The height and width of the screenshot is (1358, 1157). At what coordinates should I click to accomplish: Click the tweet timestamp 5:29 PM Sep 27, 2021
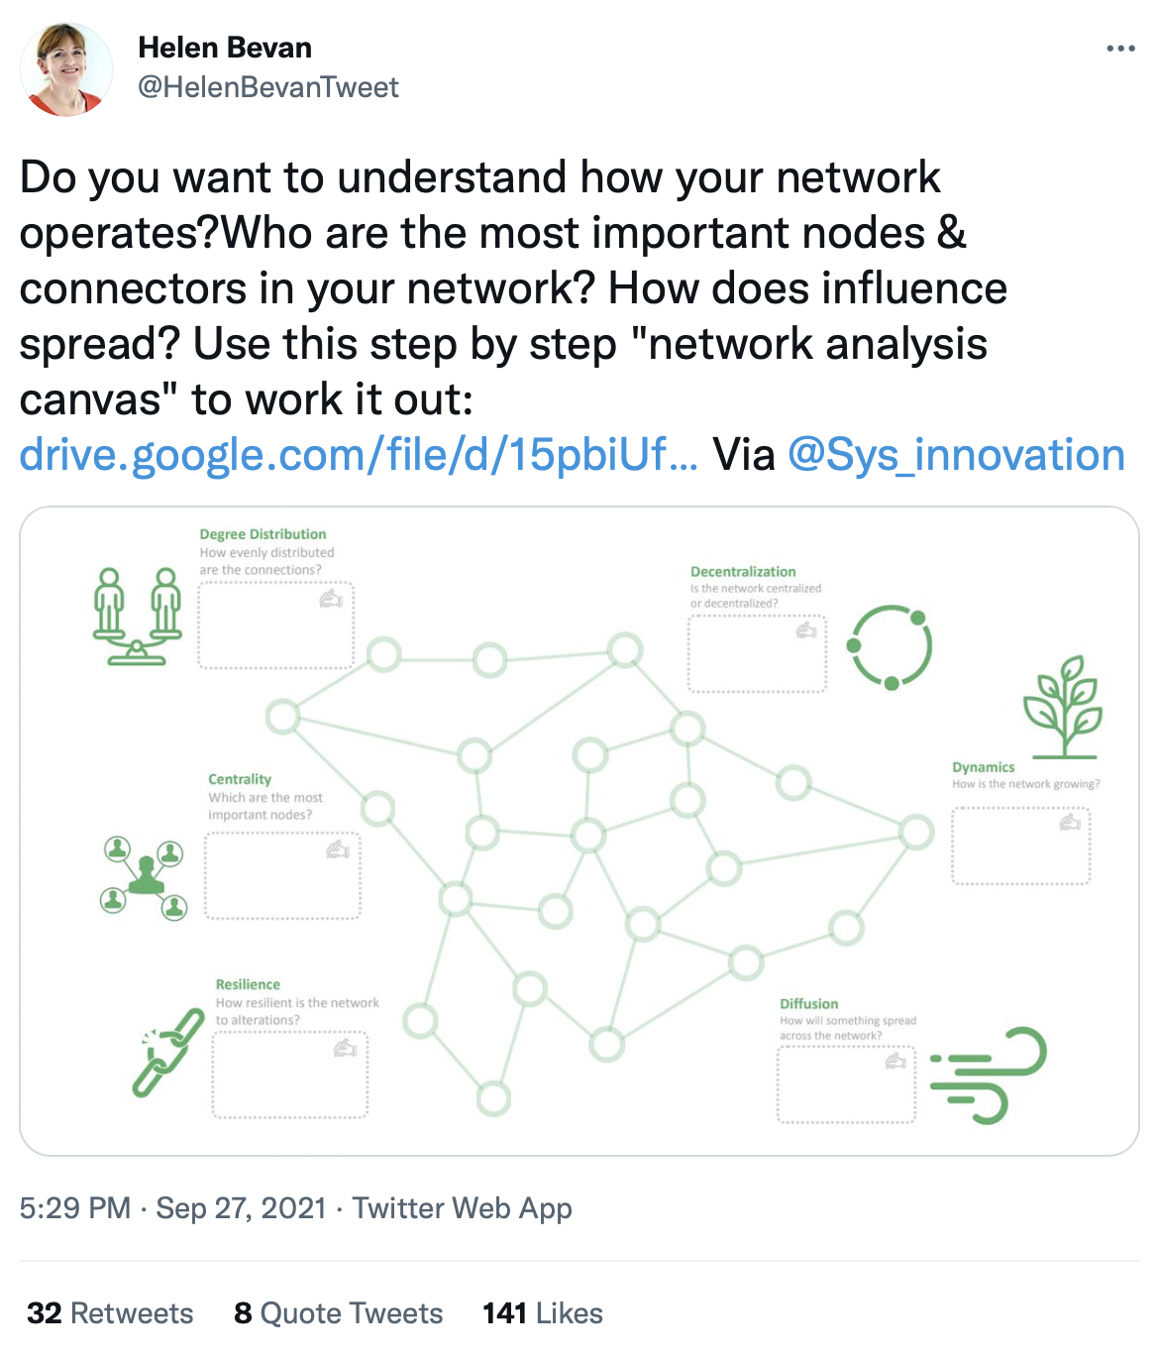pos(173,1208)
